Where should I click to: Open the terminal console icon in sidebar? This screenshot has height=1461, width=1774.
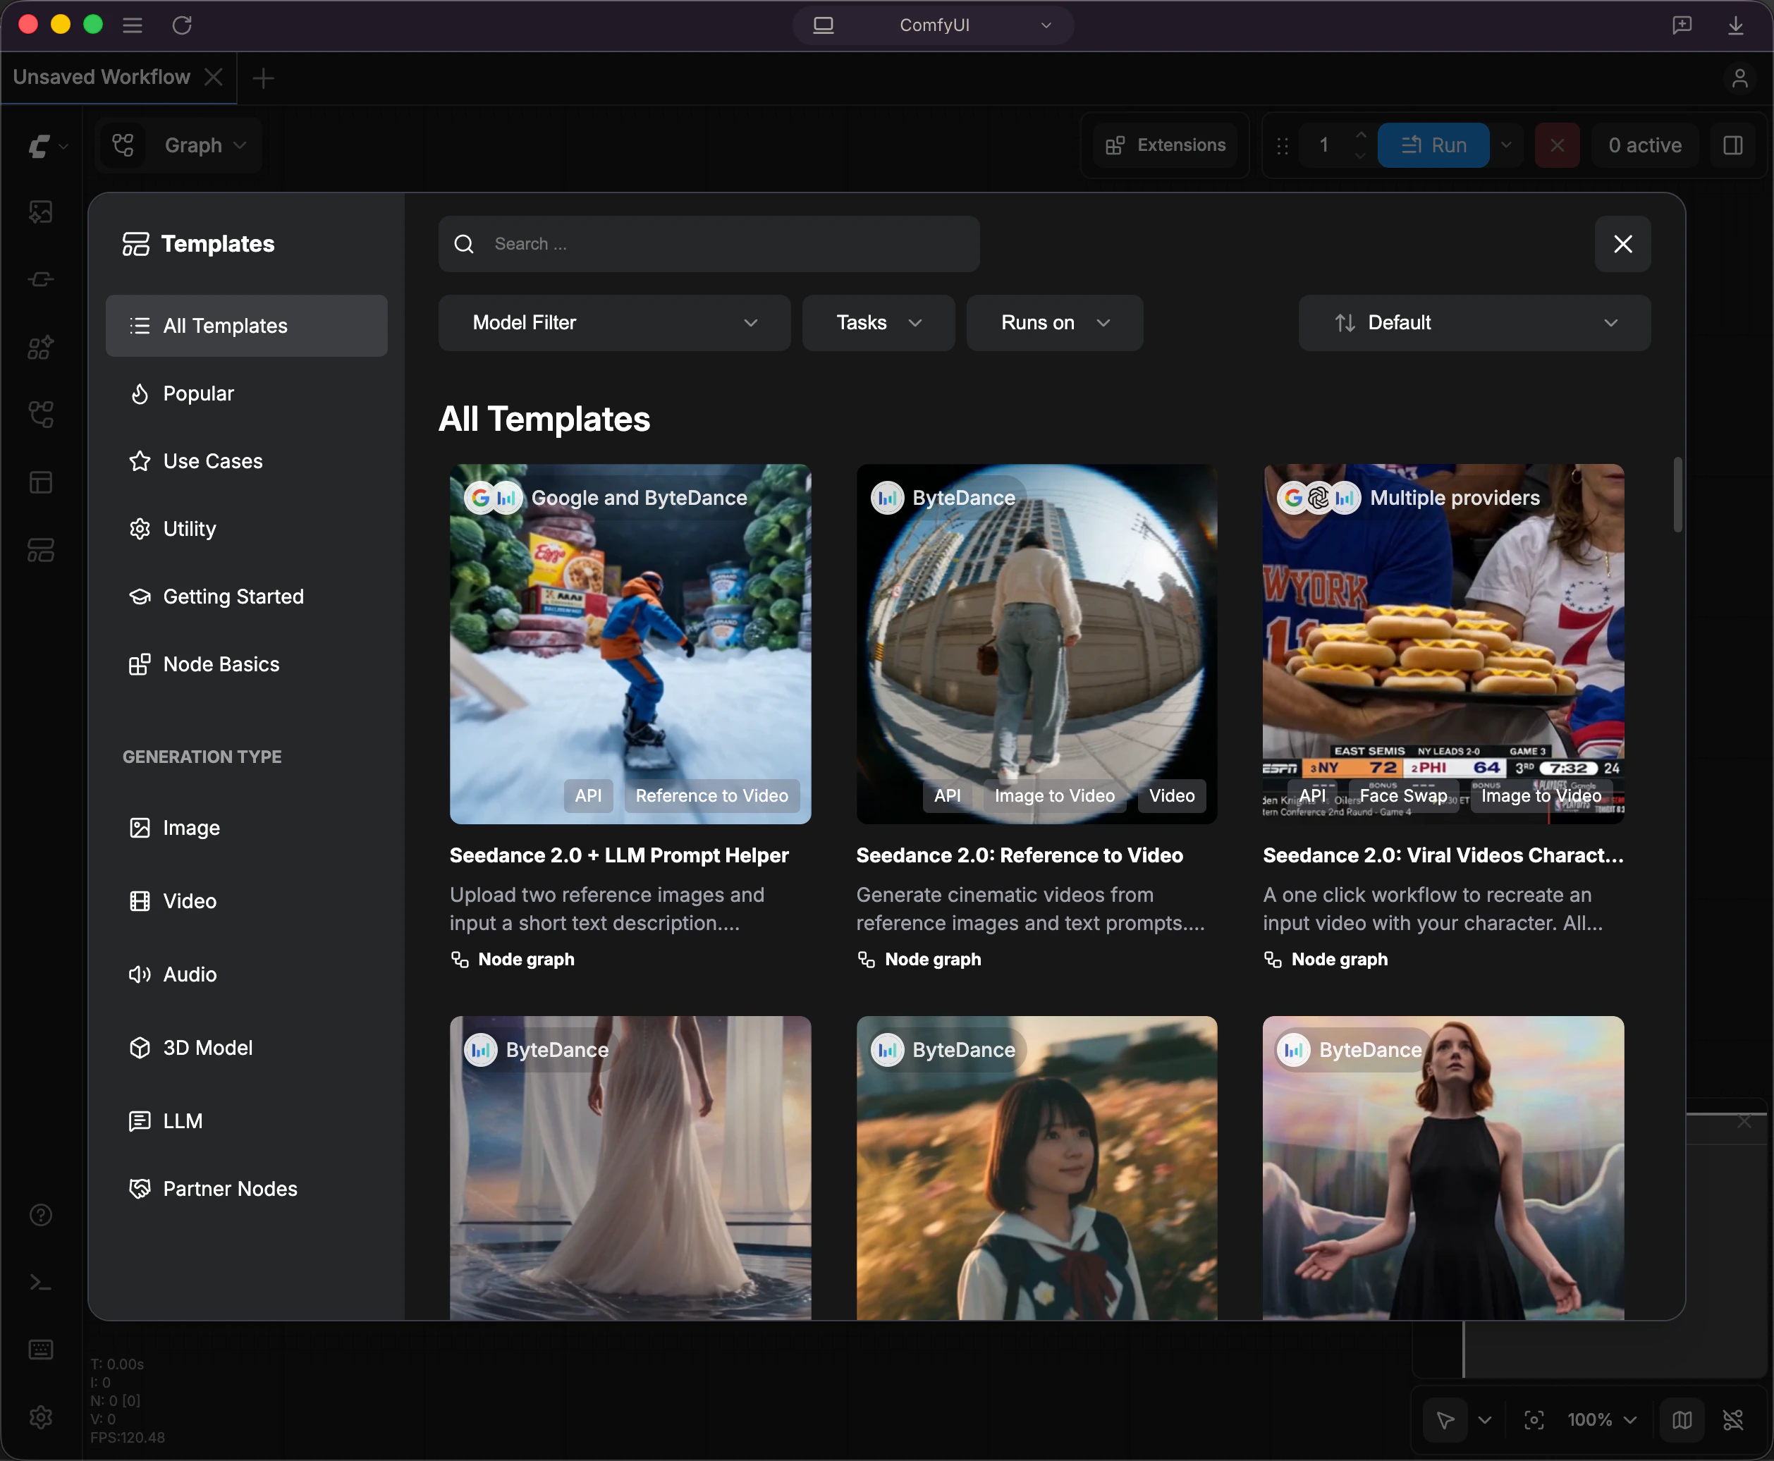coord(40,1283)
